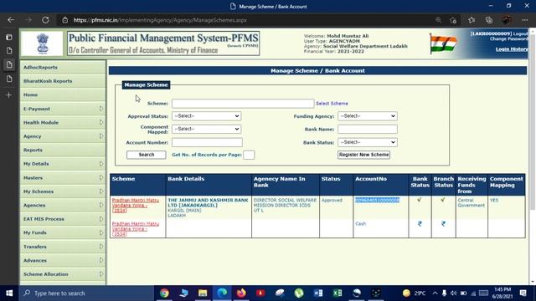The image size is (536, 301).
Task: Click the Select Scheme link
Action: point(332,104)
